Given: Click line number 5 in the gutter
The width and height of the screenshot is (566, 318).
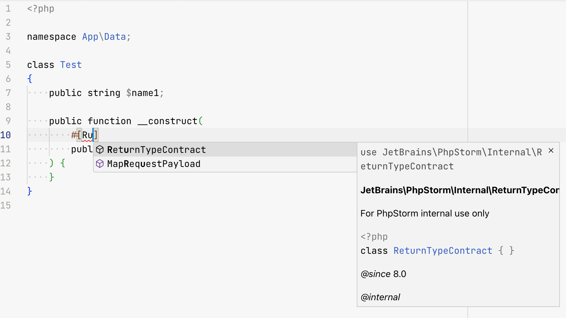Looking at the screenshot, I should [8, 65].
